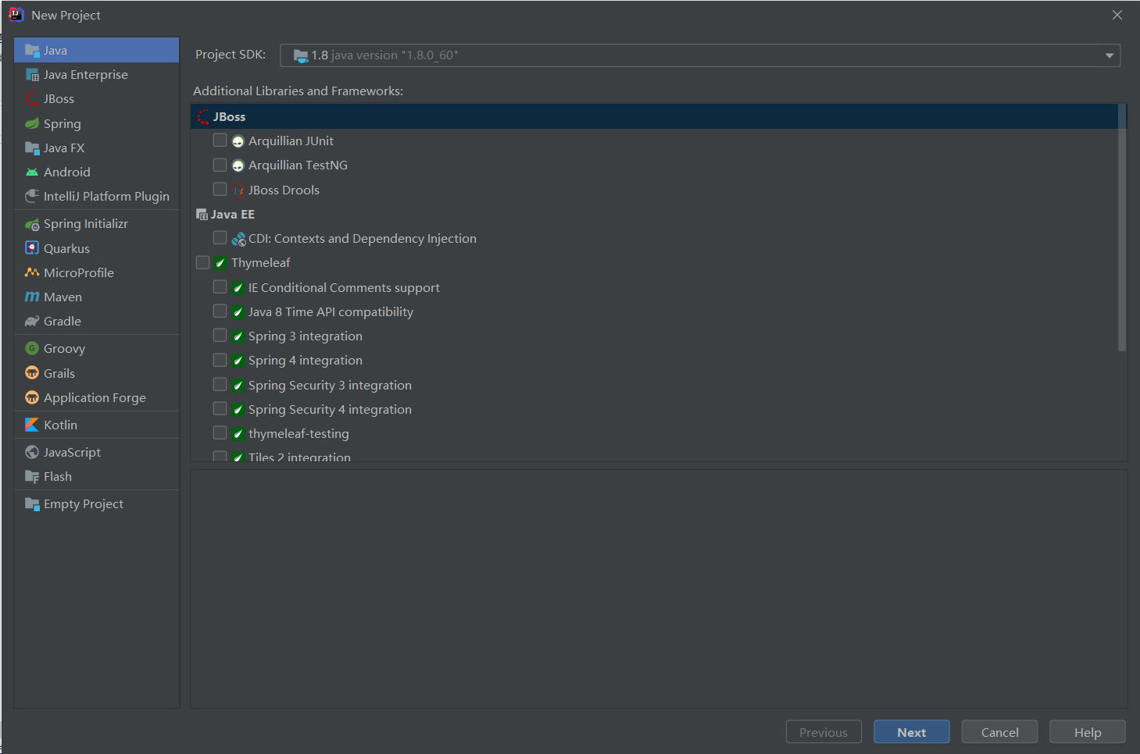
Task: Open the Spring Initializr generator icon
Action: (x=32, y=224)
